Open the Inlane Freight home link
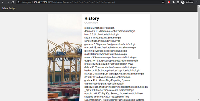 [9, 8]
